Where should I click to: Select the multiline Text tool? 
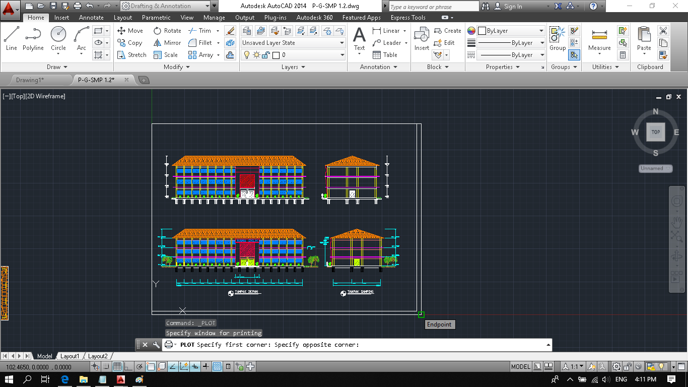[x=359, y=39]
